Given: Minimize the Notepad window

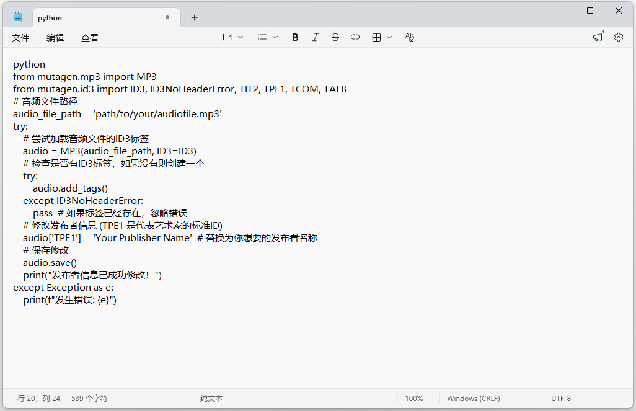Looking at the screenshot, I should tap(562, 11).
